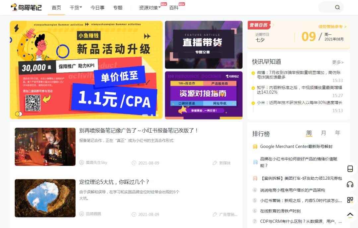The width and height of the screenshot is (358, 228).
Task: Open the search on the top navigation bar
Action: click(337, 7)
